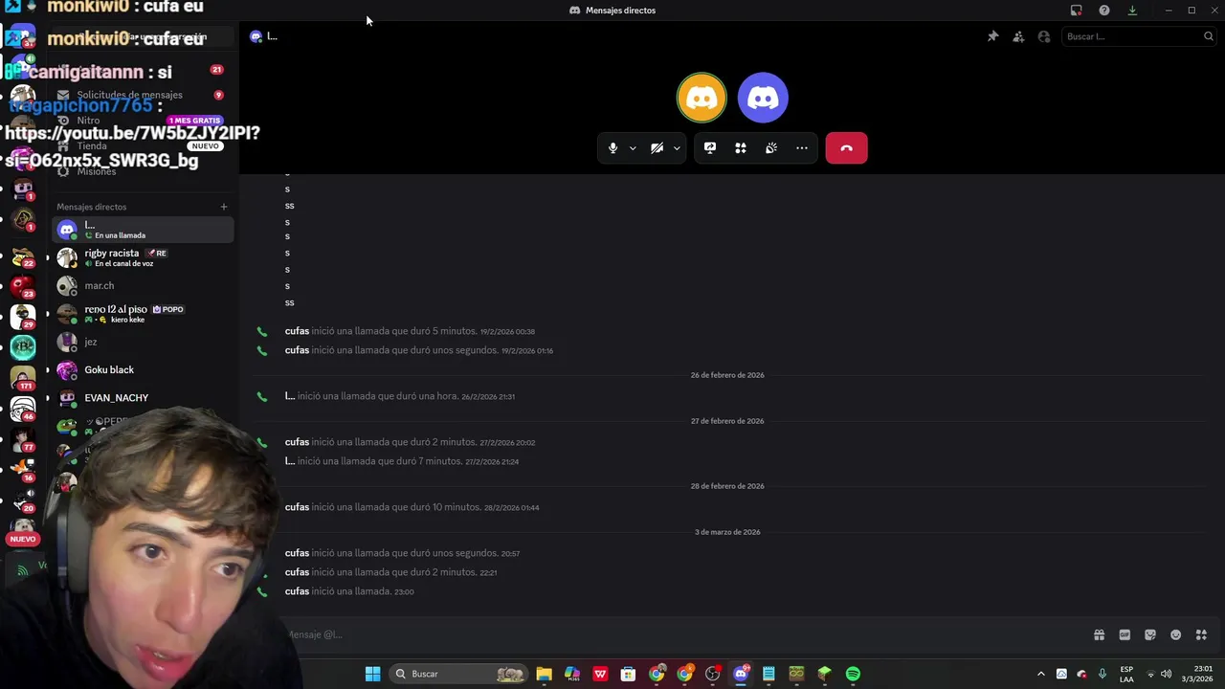Image resolution: width=1225 pixels, height=689 pixels.
Task: Open the GIF picker
Action: click(x=1125, y=634)
